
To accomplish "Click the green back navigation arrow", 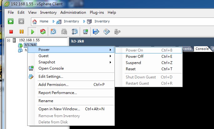I will click(11, 21).
